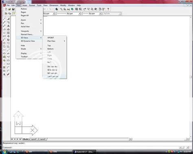Viewport: 193px width, 154px height.
Task: Select the Hatch draw tool
Action: point(4,67)
